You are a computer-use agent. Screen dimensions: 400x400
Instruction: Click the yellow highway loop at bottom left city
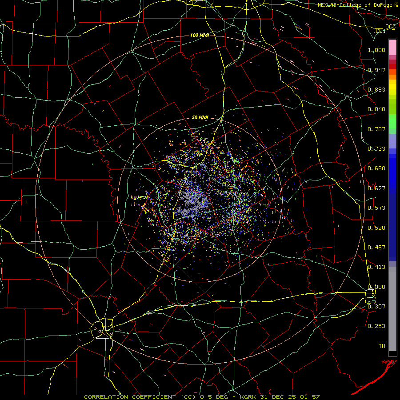[x=102, y=329]
